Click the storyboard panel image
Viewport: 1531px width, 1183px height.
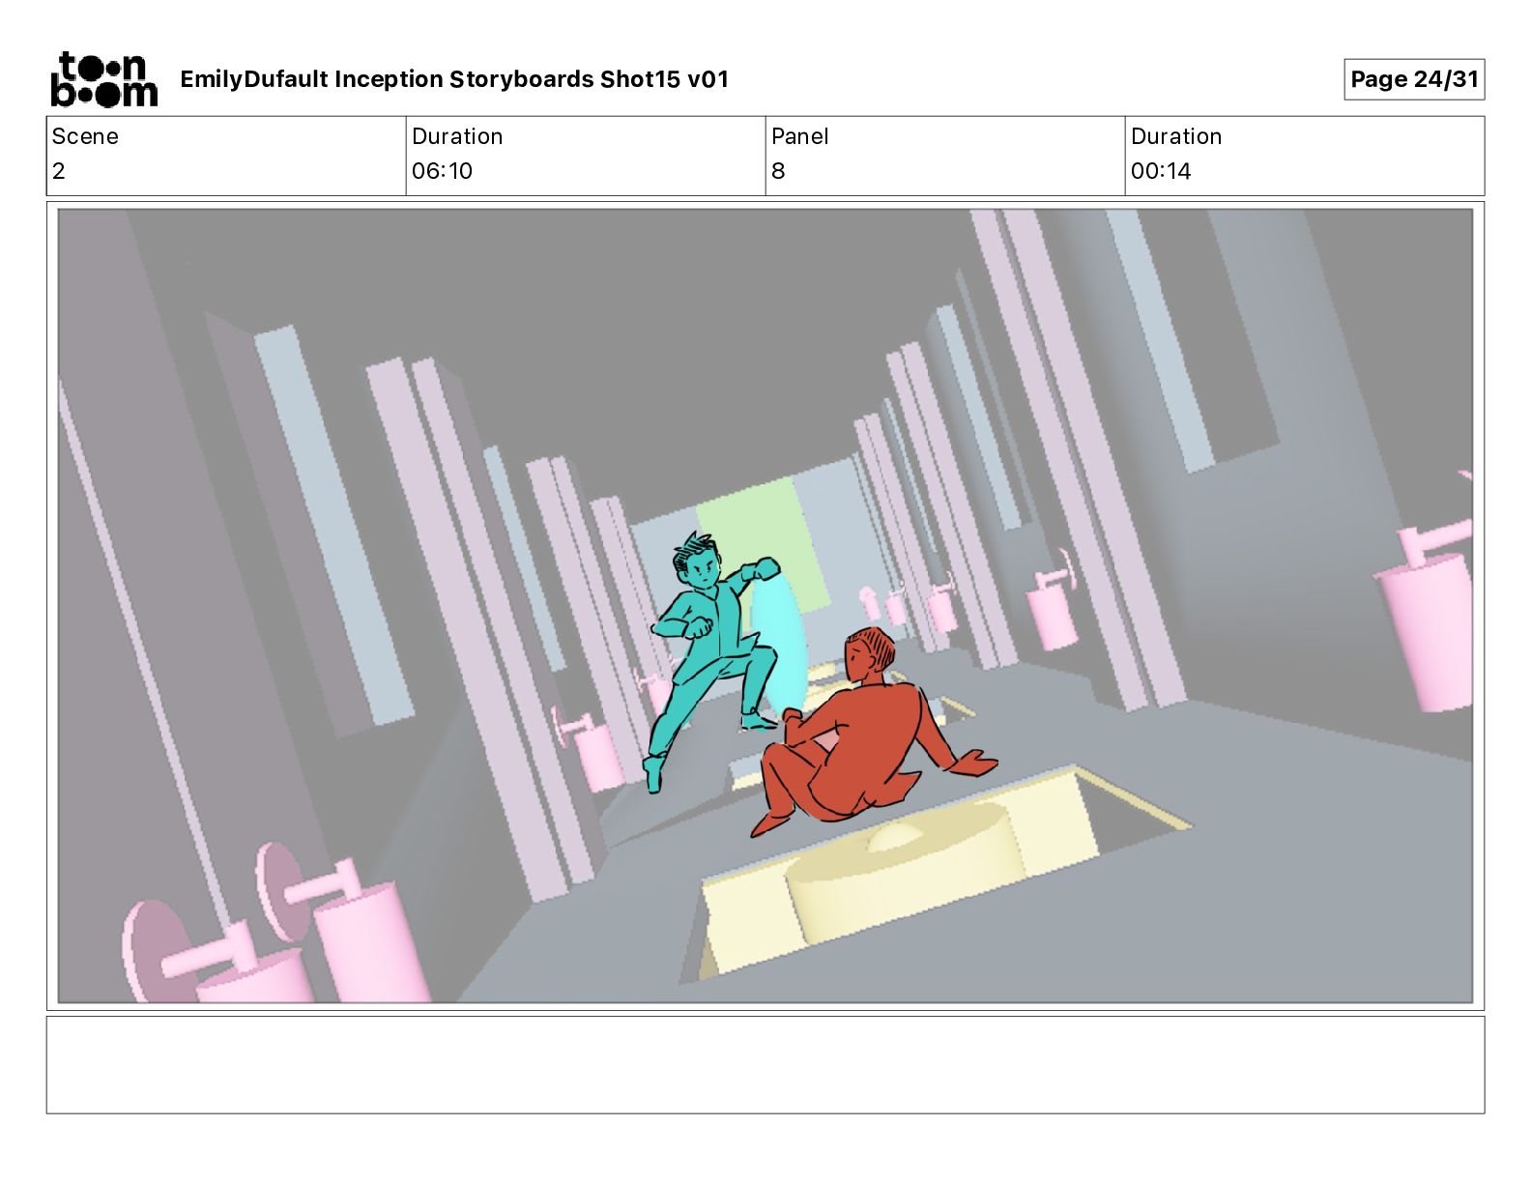point(765,606)
